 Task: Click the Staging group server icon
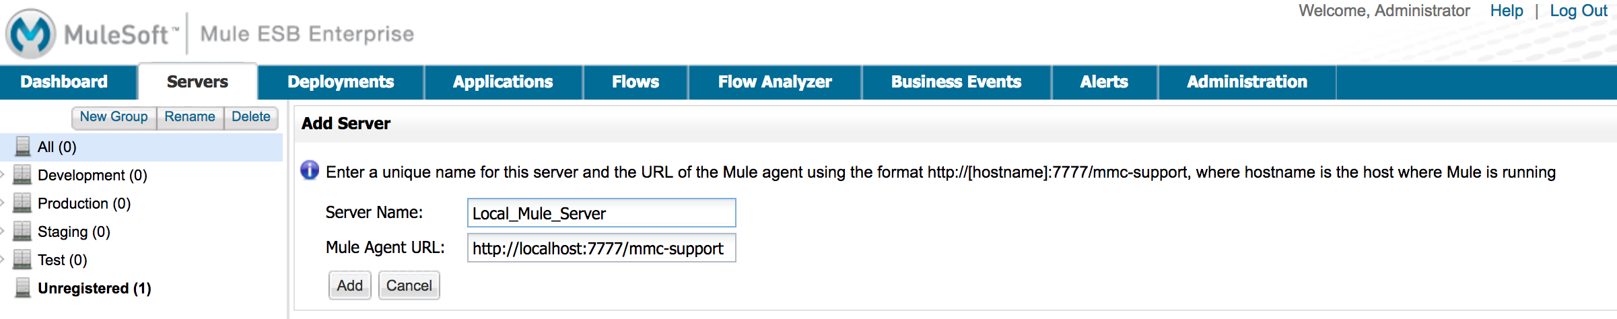click(x=22, y=232)
